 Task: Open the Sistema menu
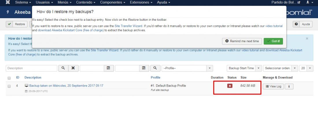tap(23, 2)
